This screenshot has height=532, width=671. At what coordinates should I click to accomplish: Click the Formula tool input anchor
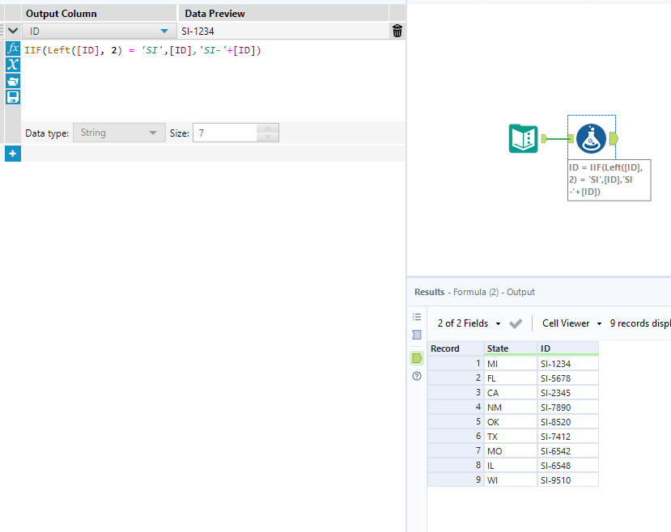pyautogui.click(x=571, y=138)
